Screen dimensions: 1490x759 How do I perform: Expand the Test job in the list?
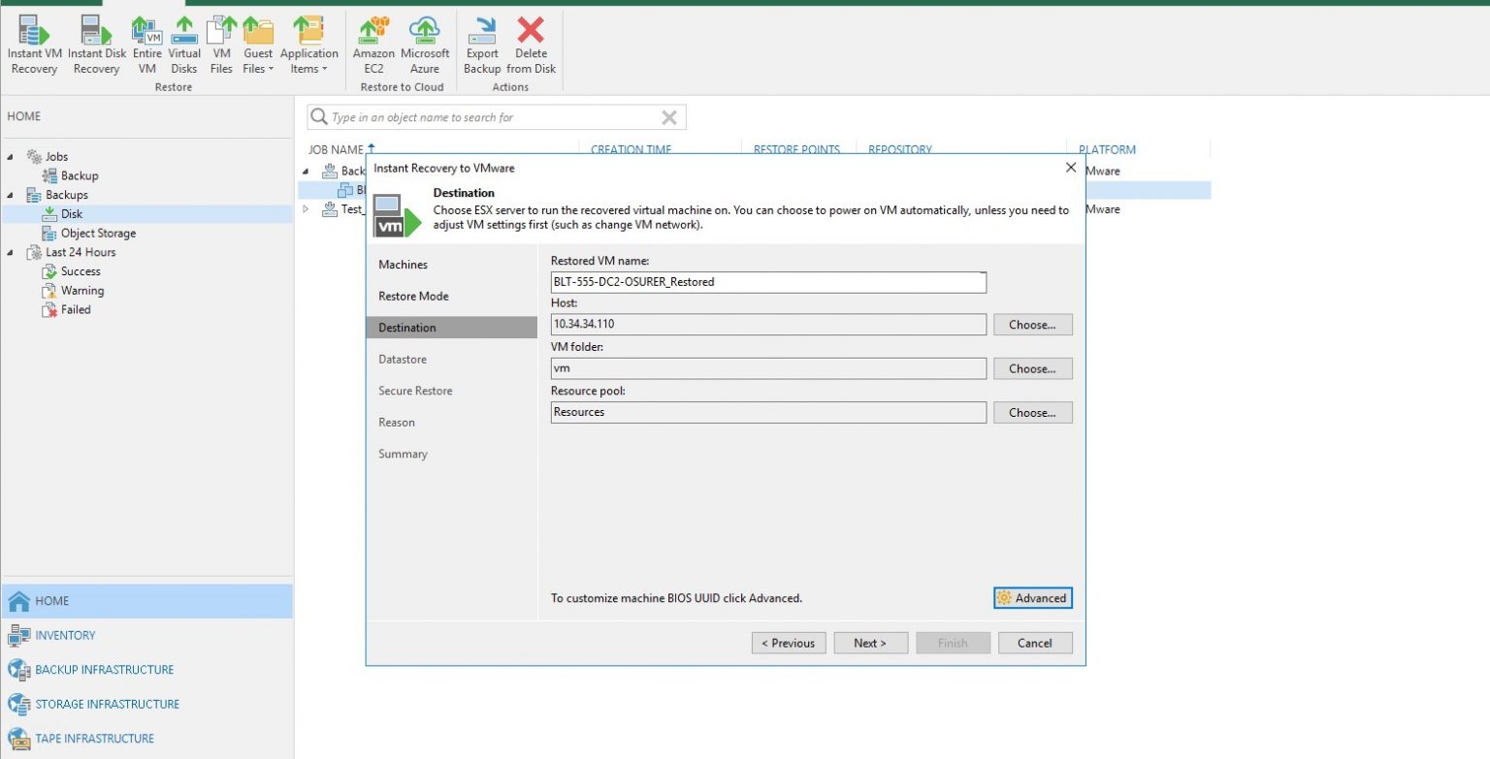coord(307,209)
